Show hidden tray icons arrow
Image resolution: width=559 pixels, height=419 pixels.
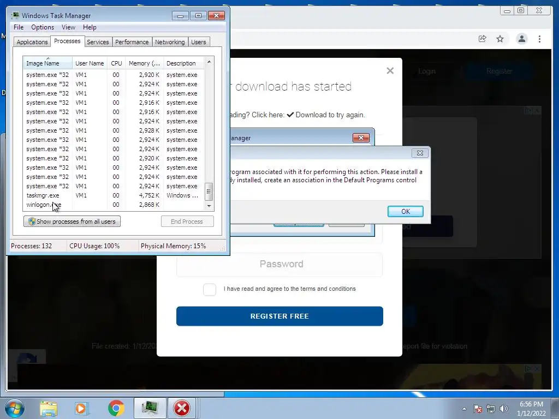pos(464,409)
